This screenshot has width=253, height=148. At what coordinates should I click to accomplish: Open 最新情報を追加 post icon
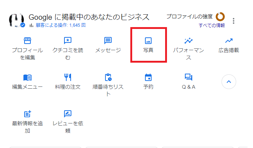(27, 114)
